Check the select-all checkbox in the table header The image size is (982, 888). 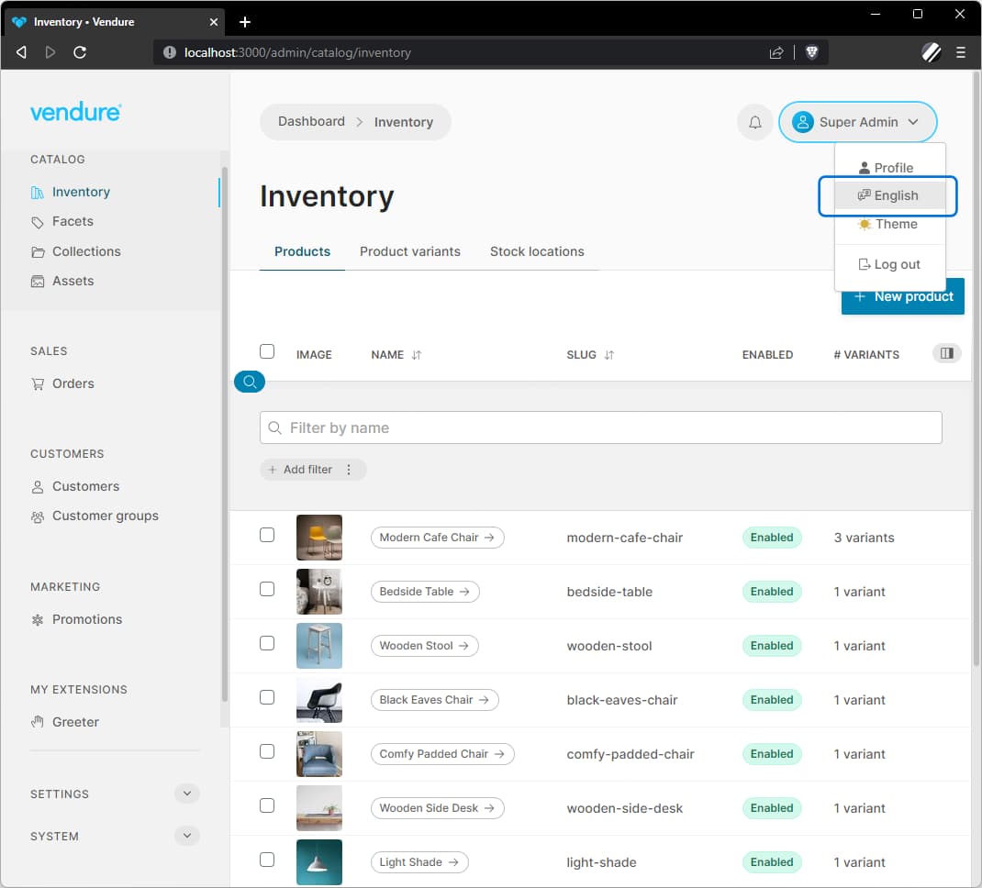(x=266, y=350)
